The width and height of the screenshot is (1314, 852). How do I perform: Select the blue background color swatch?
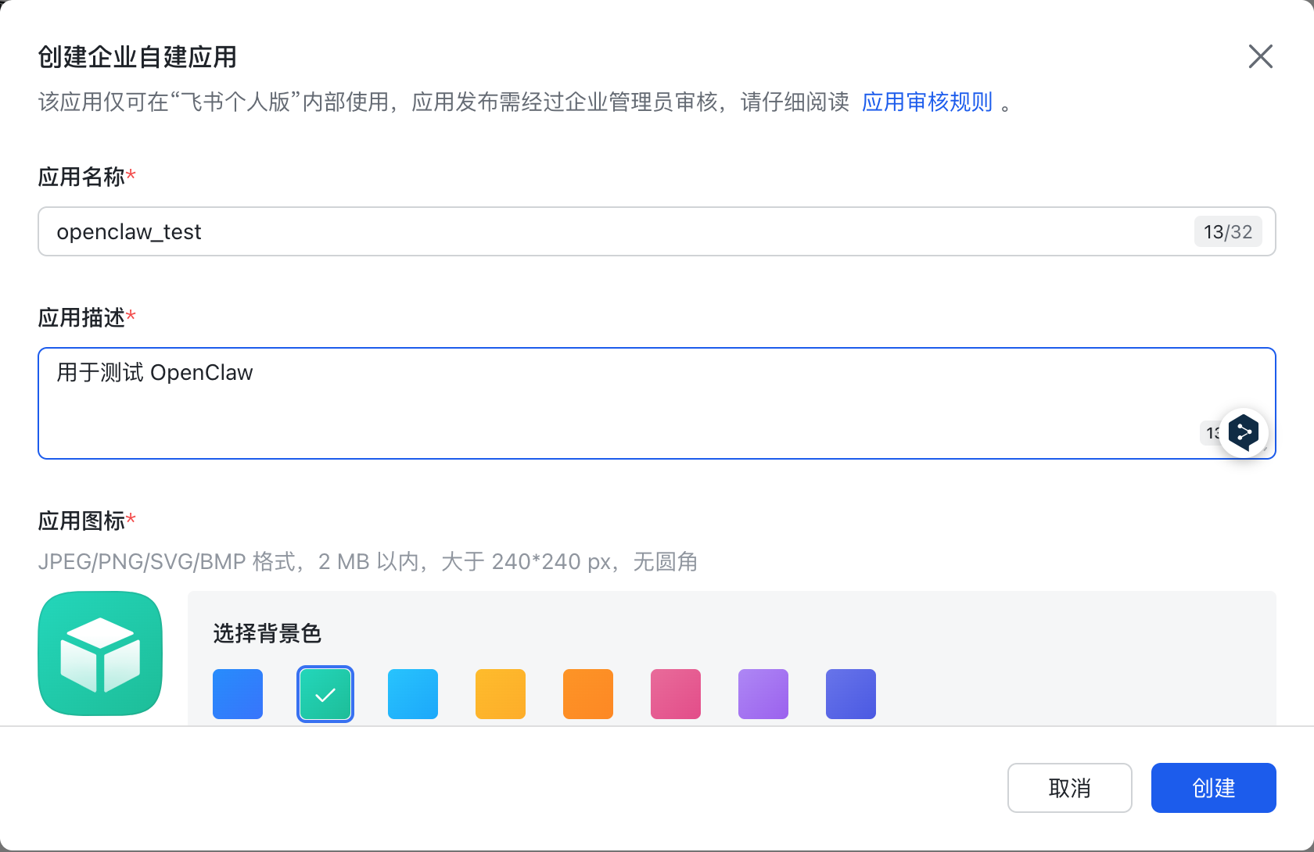tap(238, 694)
